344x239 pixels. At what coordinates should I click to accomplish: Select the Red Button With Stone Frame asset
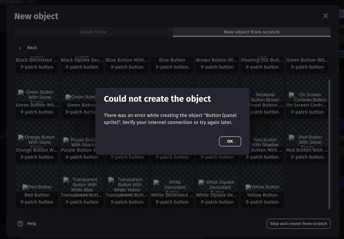[x=307, y=142]
